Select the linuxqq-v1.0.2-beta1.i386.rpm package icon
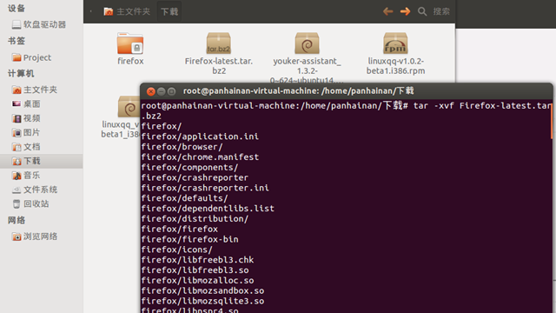The height and width of the screenshot is (313, 556). [x=395, y=43]
